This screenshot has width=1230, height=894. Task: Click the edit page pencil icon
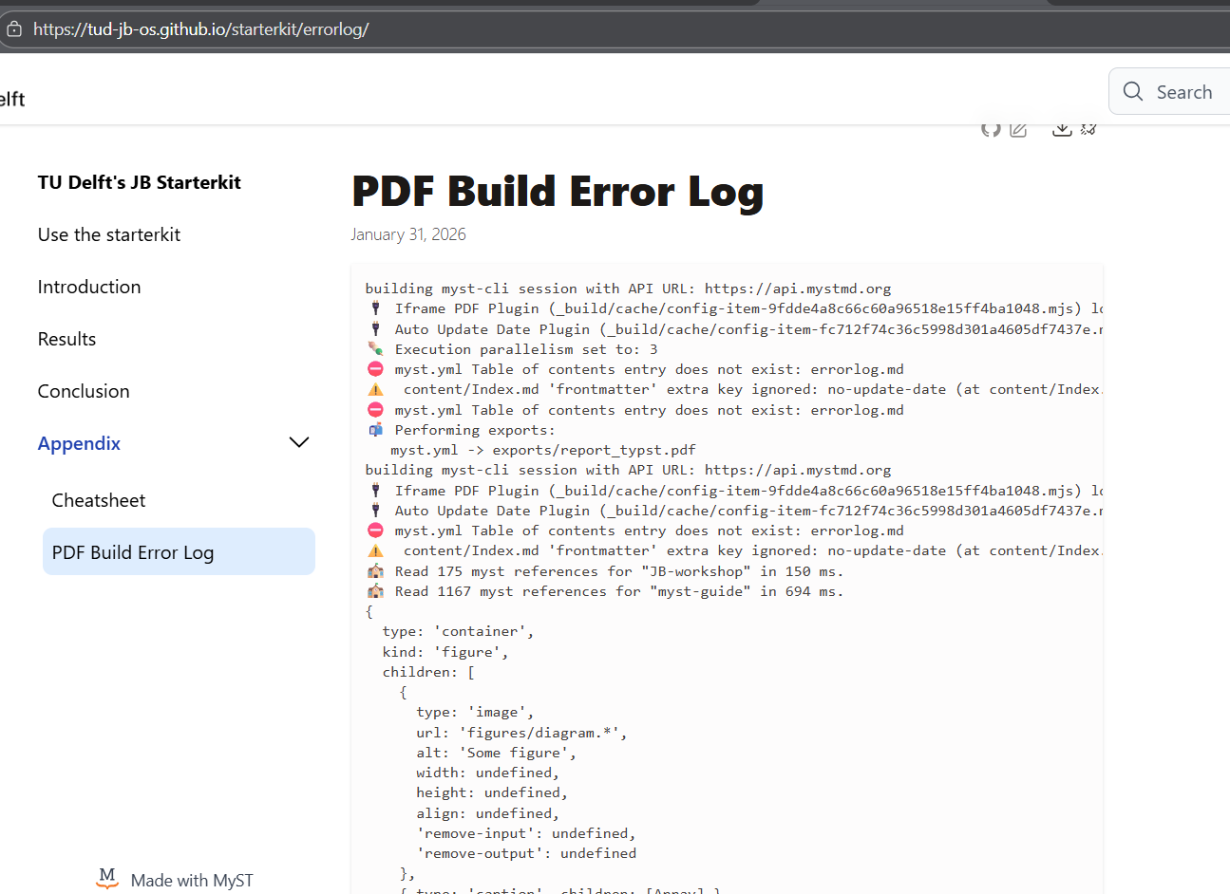tap(1018, 129)
